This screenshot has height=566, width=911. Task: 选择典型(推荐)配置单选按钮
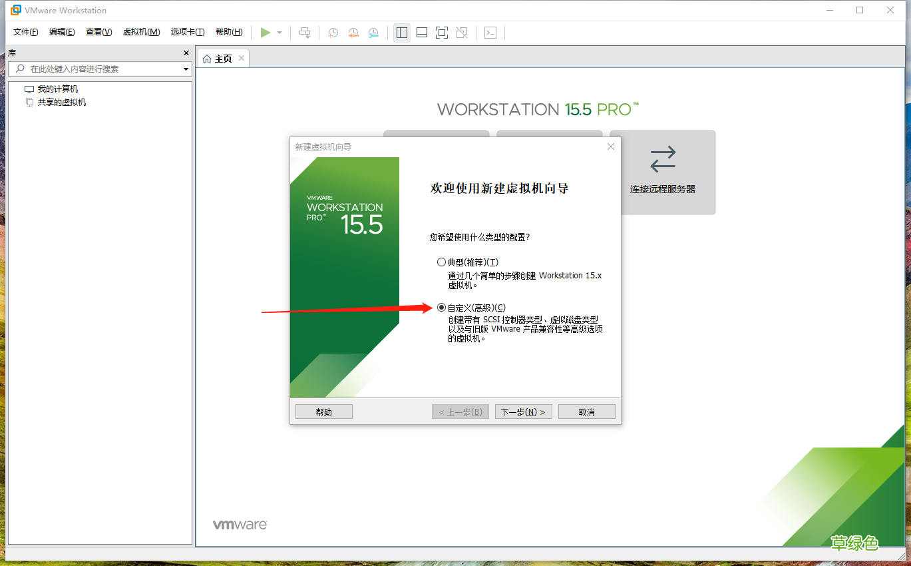point(441,262)
